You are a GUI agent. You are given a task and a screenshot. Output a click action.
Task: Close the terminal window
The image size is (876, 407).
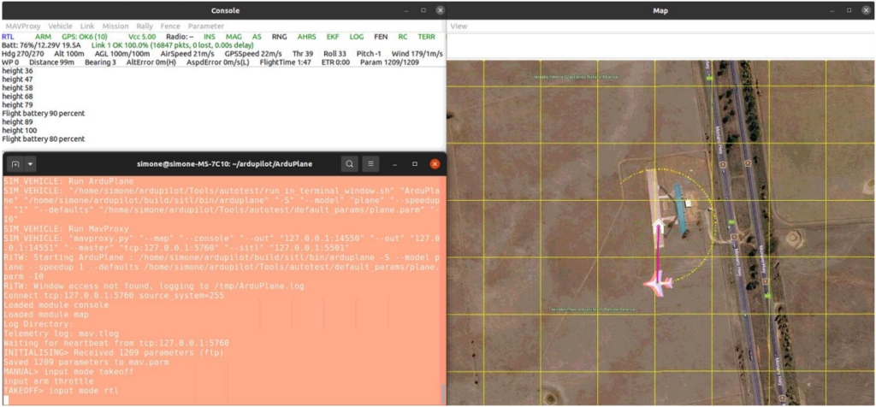click(435, 163)
